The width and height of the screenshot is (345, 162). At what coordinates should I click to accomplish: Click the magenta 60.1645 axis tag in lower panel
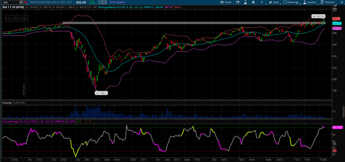[337, 127]
